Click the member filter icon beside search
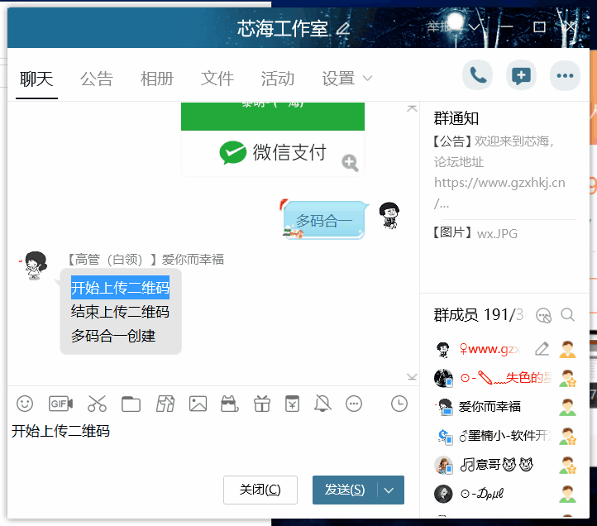 pyautogui.click(x=543, y=315)
